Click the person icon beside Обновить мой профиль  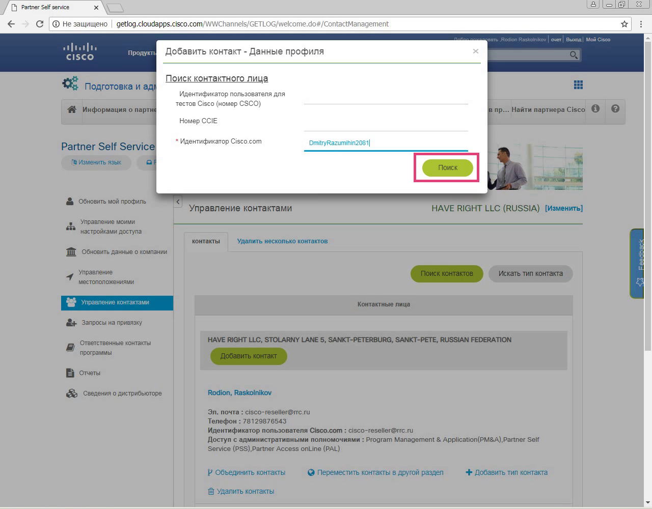coord(70,202)
